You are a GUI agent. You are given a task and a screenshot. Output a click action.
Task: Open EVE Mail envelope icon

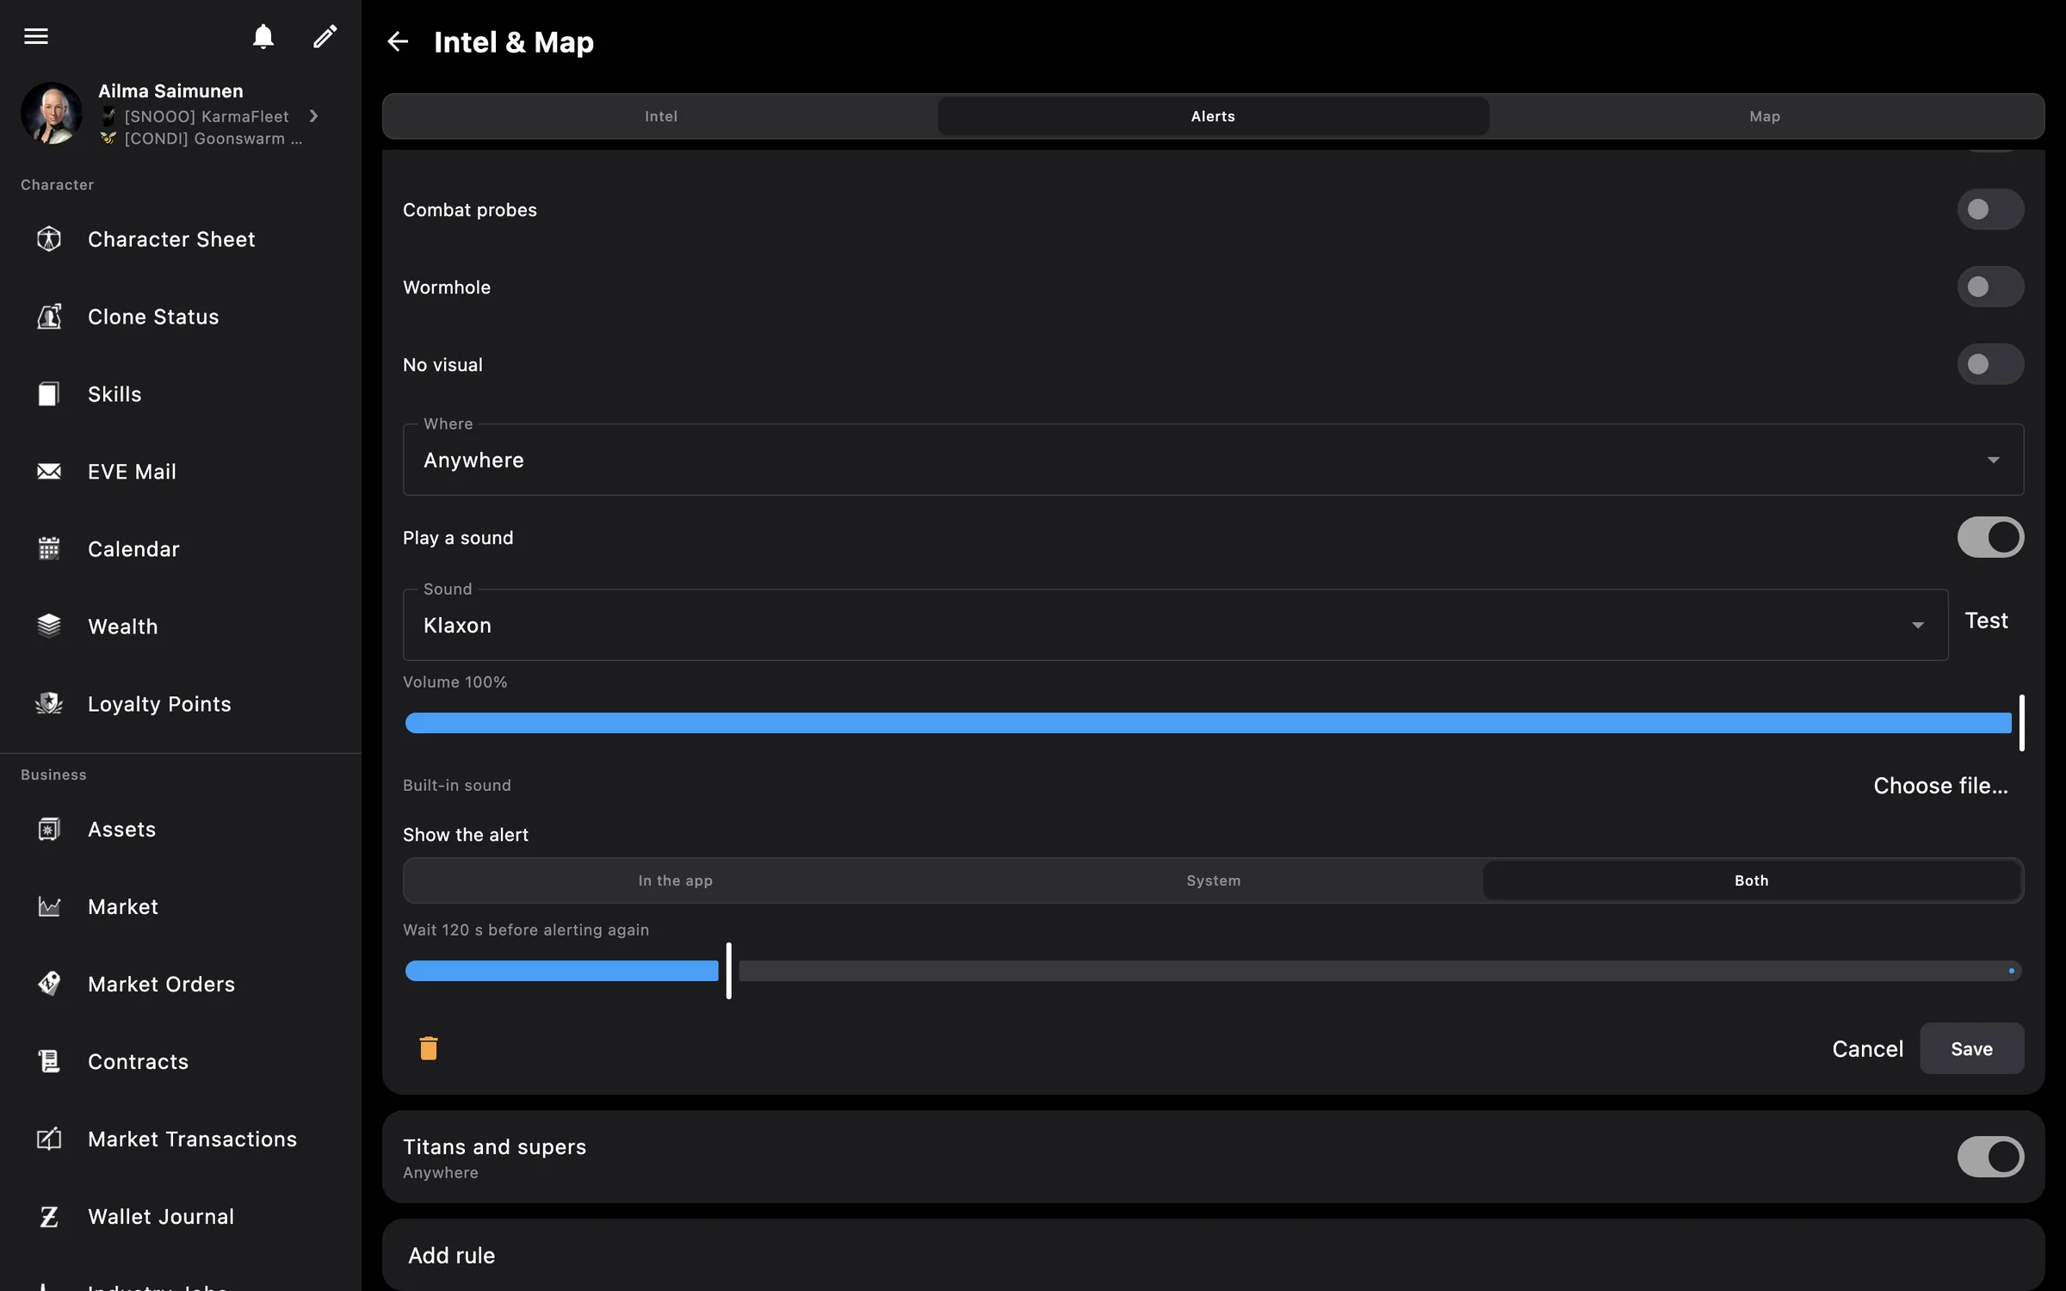49,472
